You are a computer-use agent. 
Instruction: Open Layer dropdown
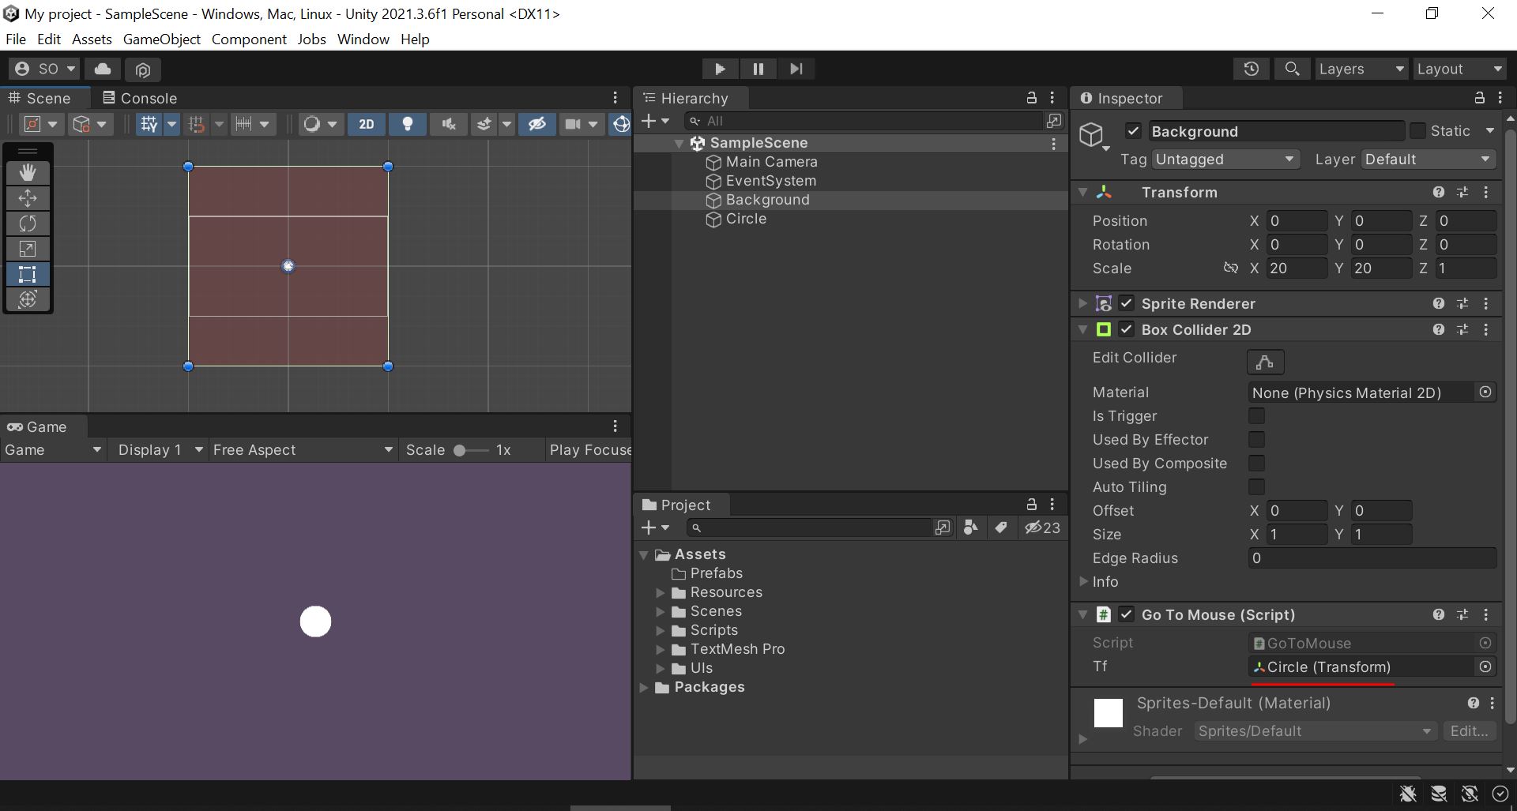[1429, 160]
